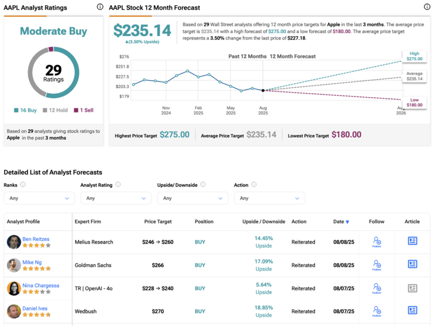Click the greyed article icon for TR | OpenAI row
This screenshot has height=326, width=433.
[x=412, y=288]
